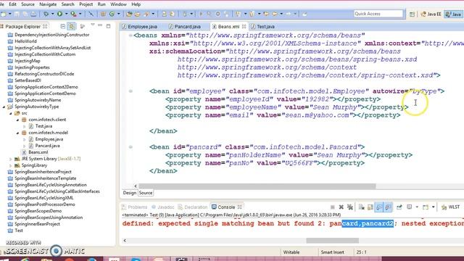
Task: Toggle Show Console on Standard Out
Action: coord(378,207)
